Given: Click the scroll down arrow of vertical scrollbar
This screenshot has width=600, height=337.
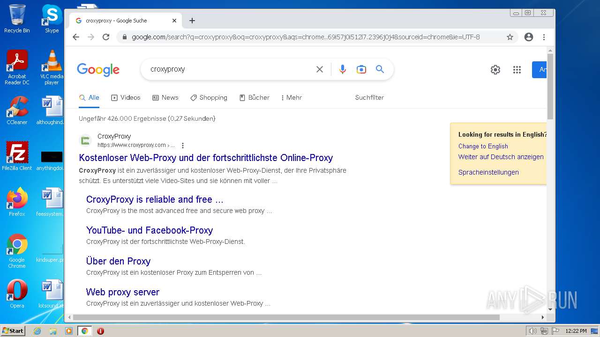Looking at the screenshot, I should point(550,309).
